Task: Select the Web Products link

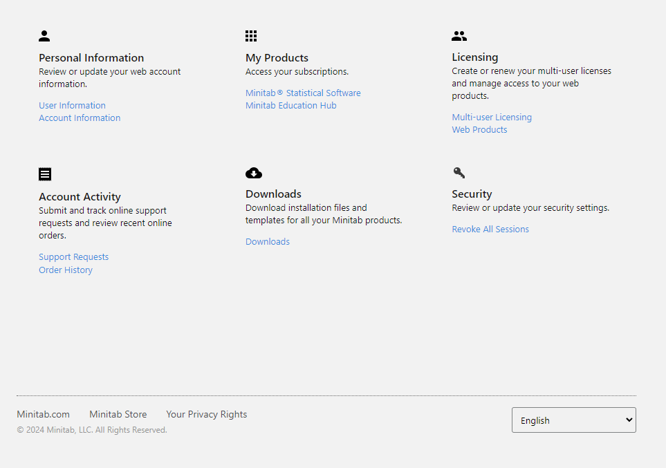Action: tap(479, 130)
